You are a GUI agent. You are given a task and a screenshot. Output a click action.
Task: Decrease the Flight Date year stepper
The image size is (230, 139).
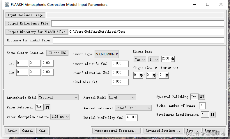(173, 60)
